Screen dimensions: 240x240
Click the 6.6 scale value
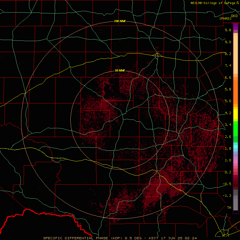(x=228, y=77)
